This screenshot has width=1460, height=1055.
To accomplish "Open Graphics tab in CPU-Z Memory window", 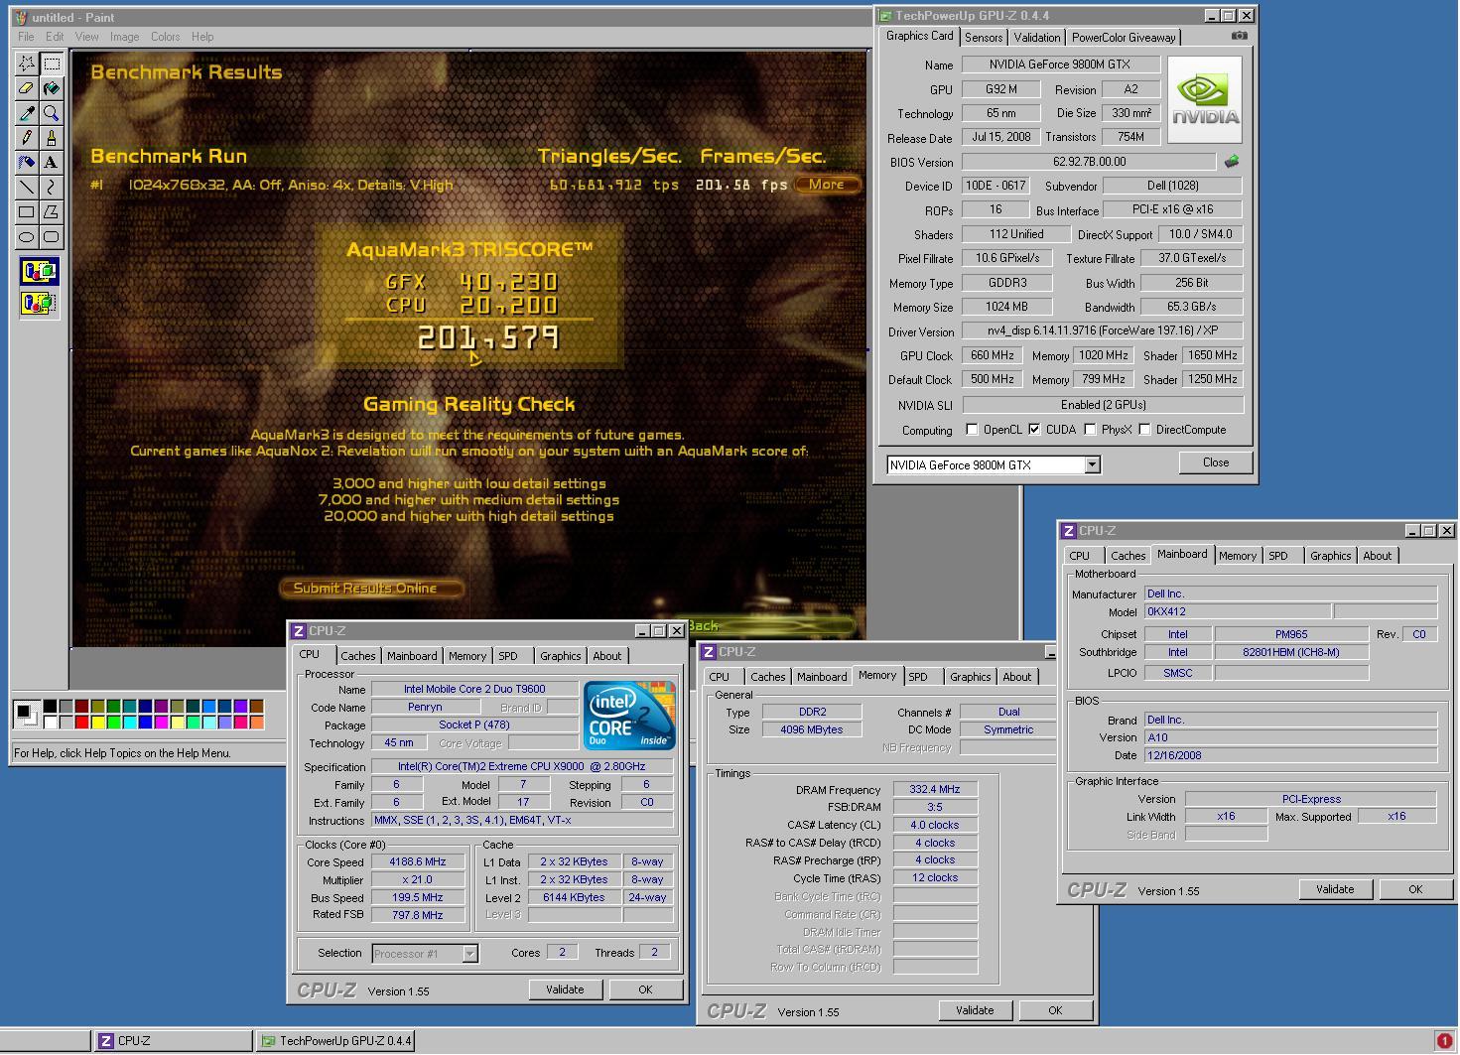I will [970, 677].
